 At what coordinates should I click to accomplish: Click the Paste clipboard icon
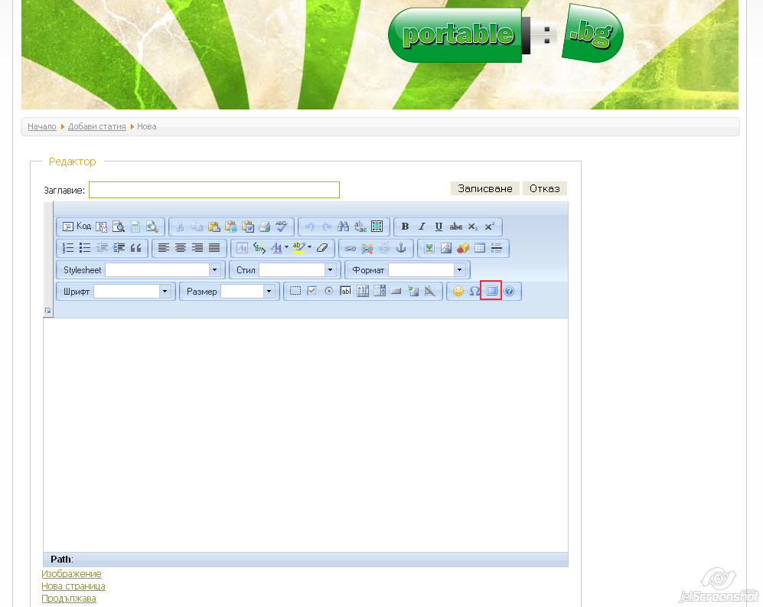tap(214, 227)
